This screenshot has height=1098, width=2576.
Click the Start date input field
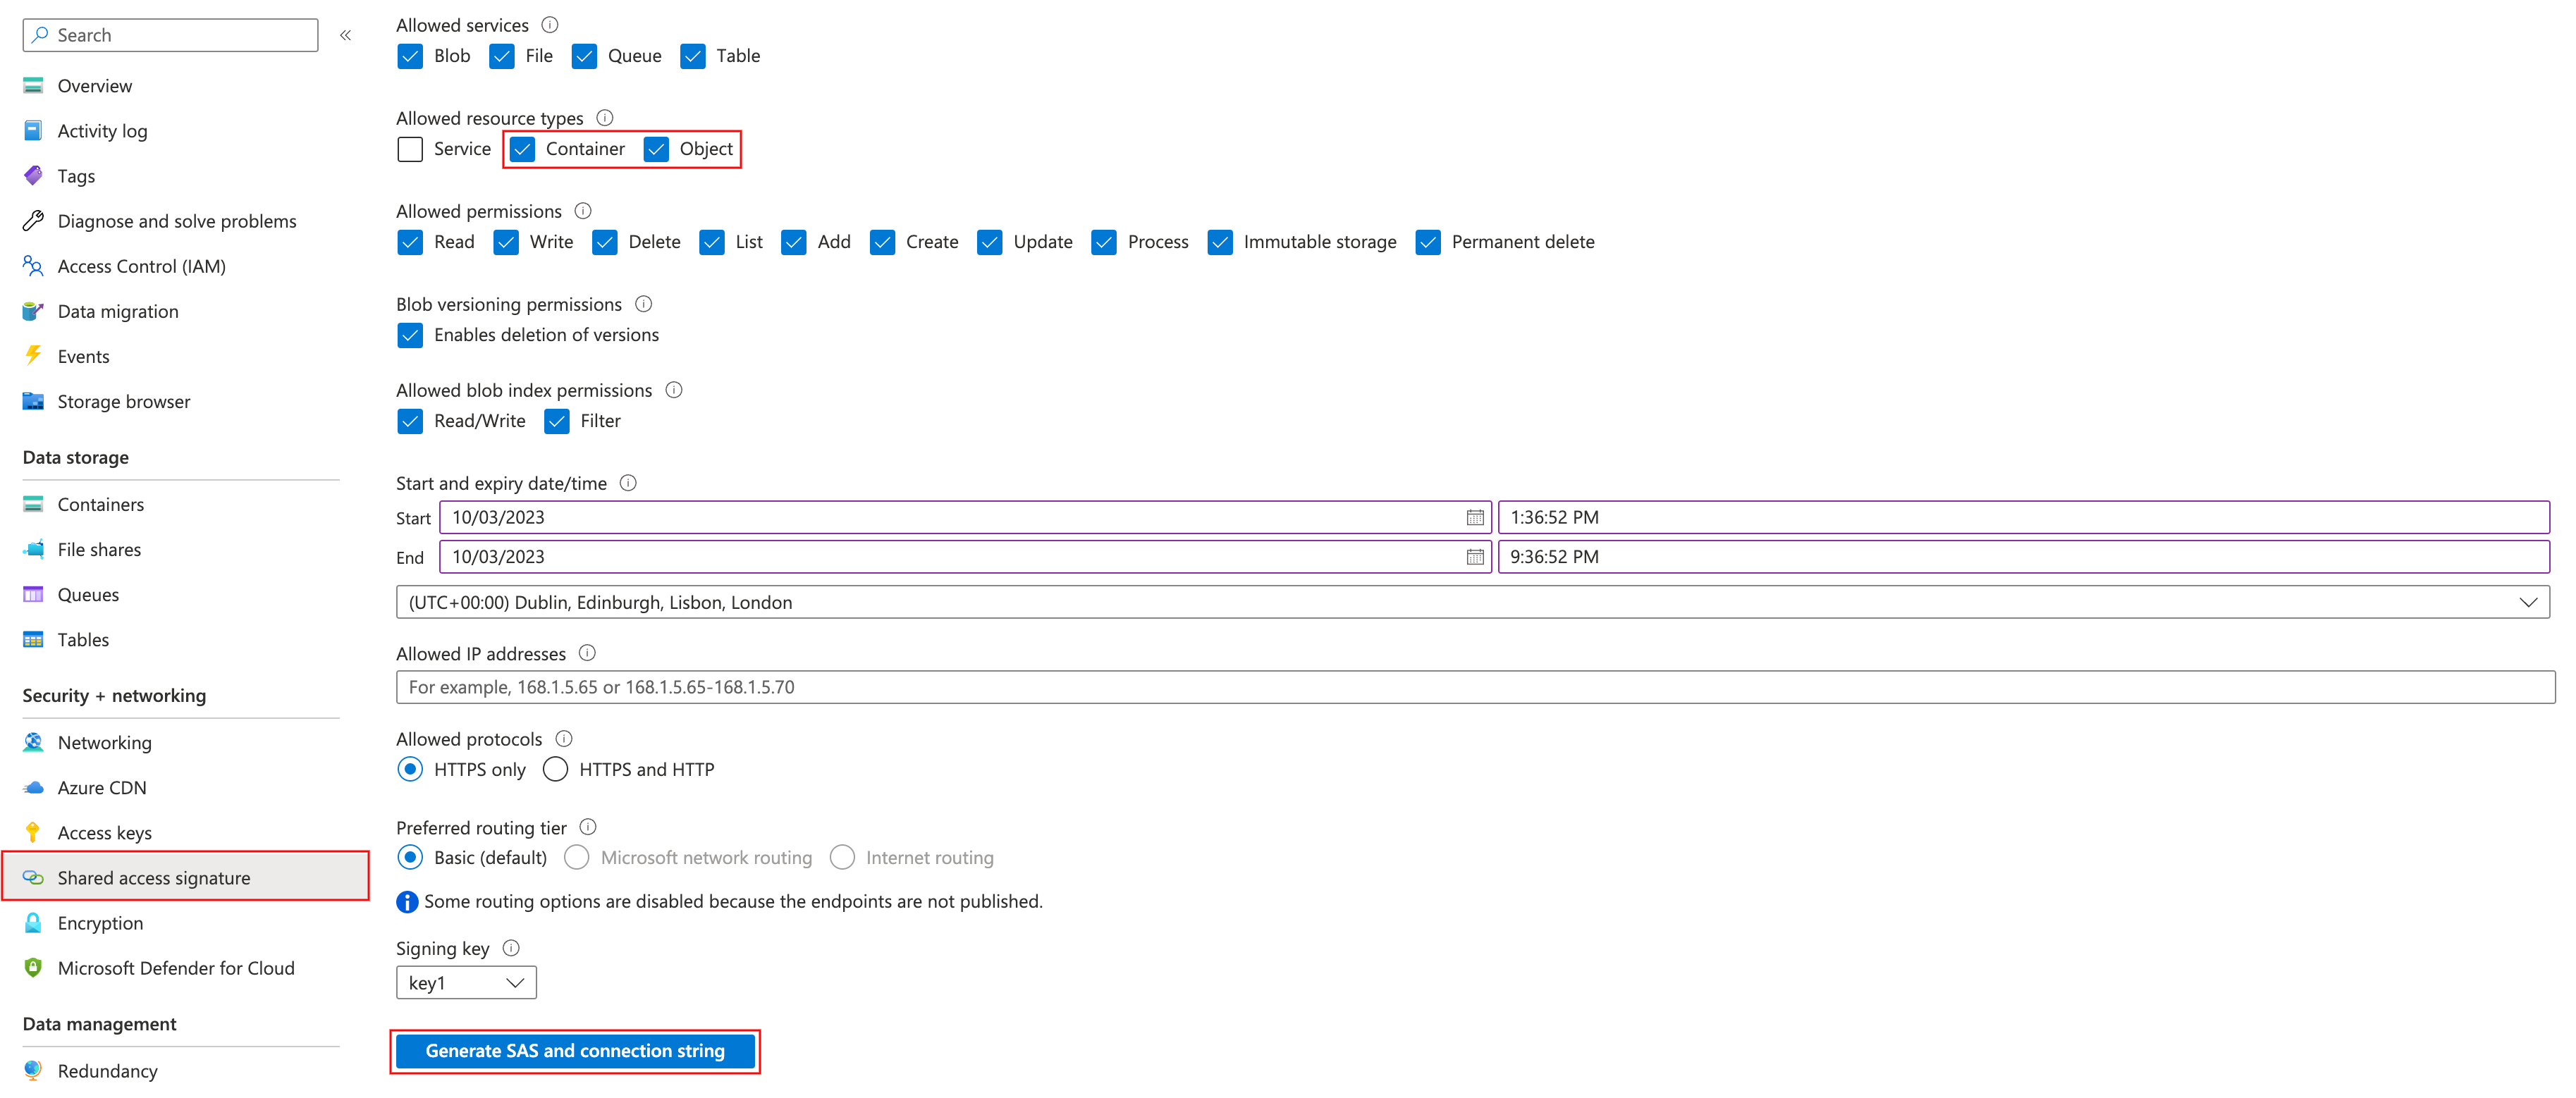(x=965, y=518)
